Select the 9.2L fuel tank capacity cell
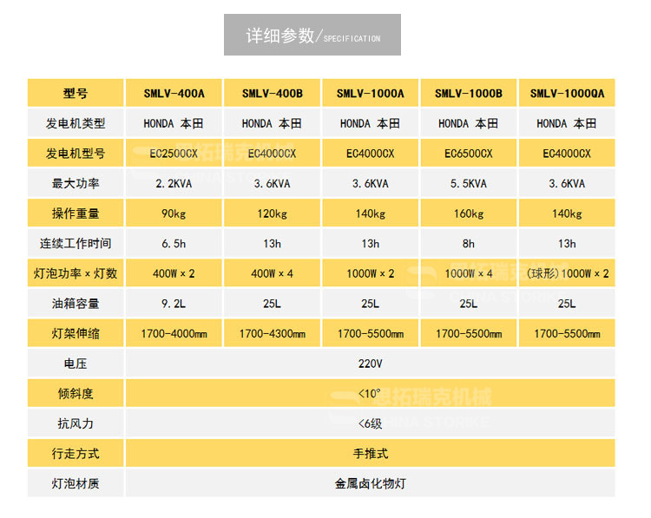 click(174, 304)
